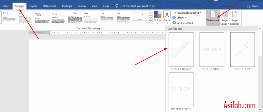Click the Page Borders button
Image resolution: width=263 pixels, height=112 pixels.
[x=234, y=18]
